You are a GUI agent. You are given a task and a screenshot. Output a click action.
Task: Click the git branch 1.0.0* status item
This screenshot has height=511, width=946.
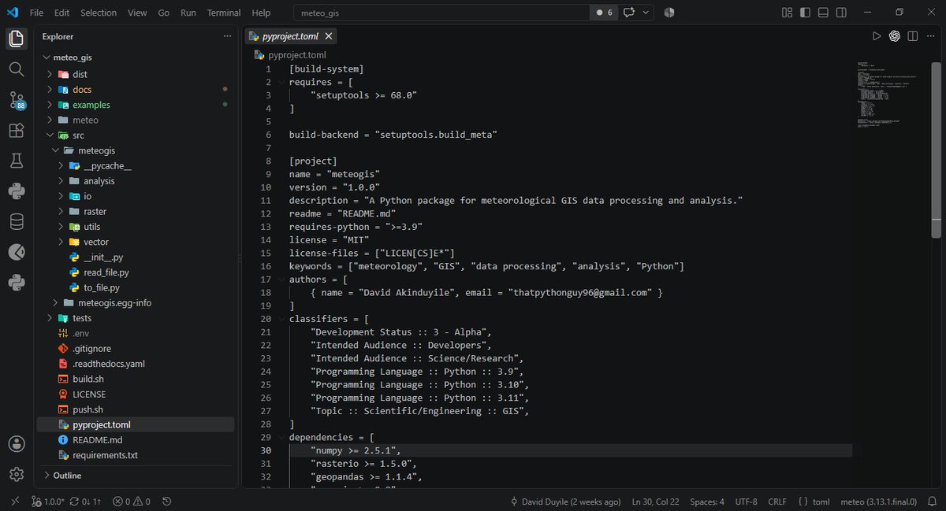tap(48, 501)
